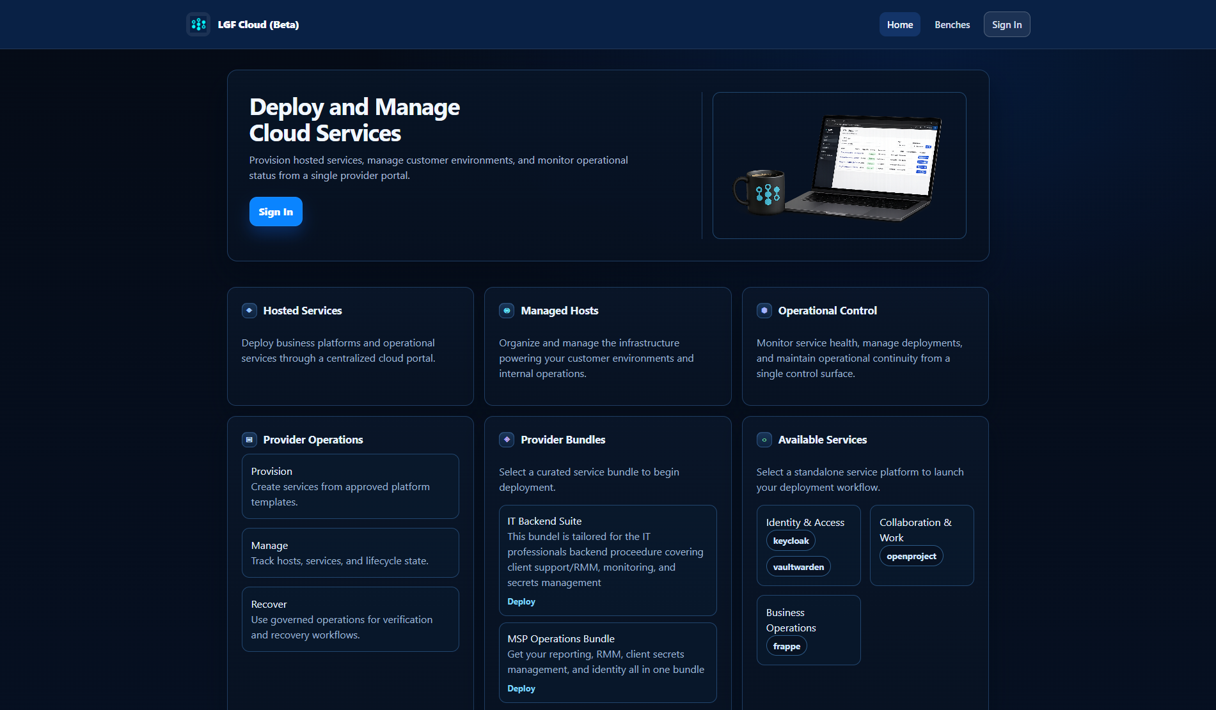Select the openproject service chip
This screenshot has width=1216, height=710.
click(x=912, y=556)
